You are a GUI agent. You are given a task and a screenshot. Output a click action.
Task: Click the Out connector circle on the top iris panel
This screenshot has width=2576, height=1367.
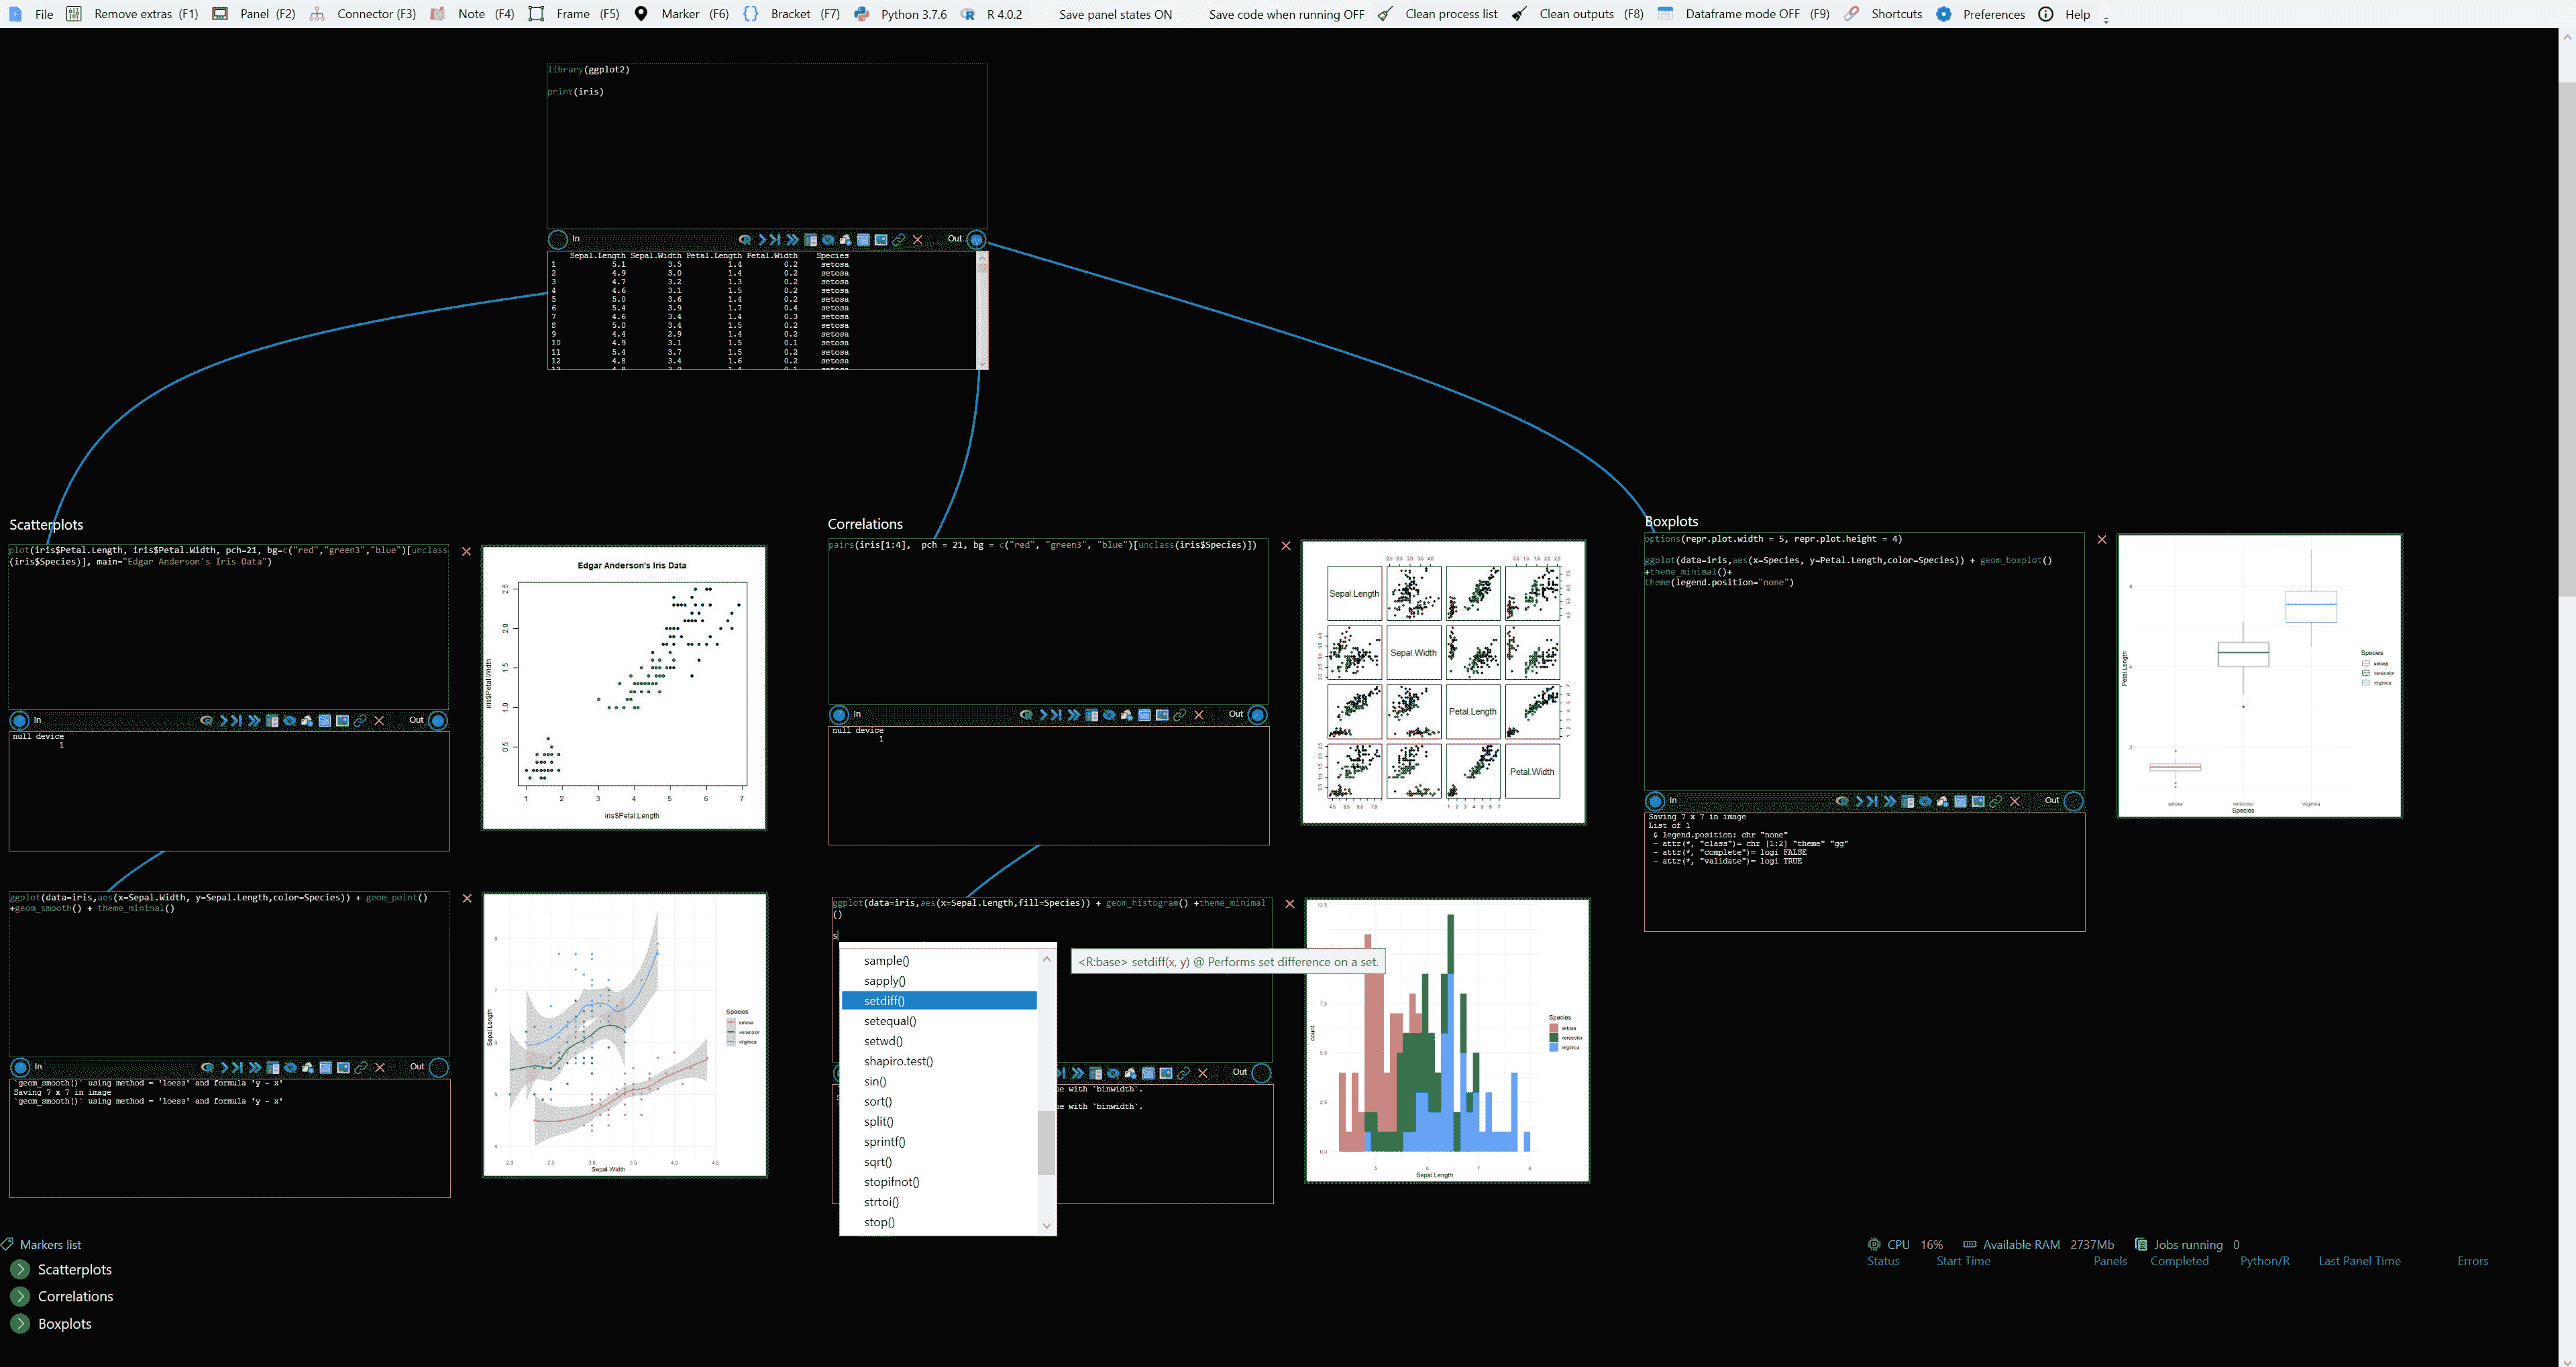point(976,240)
